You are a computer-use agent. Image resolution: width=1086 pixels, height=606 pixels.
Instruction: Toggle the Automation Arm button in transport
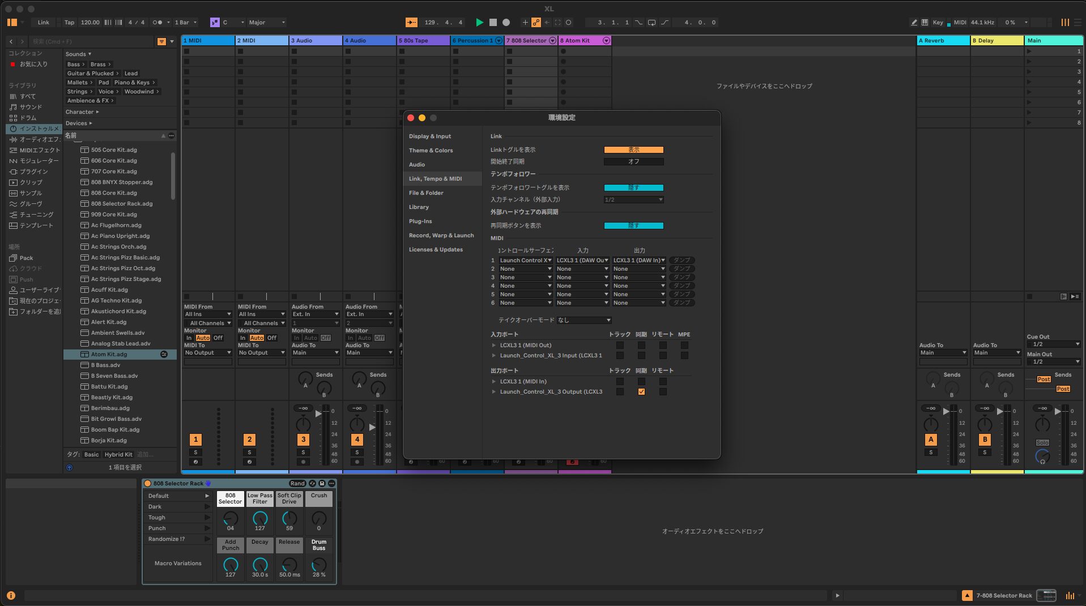536,23
